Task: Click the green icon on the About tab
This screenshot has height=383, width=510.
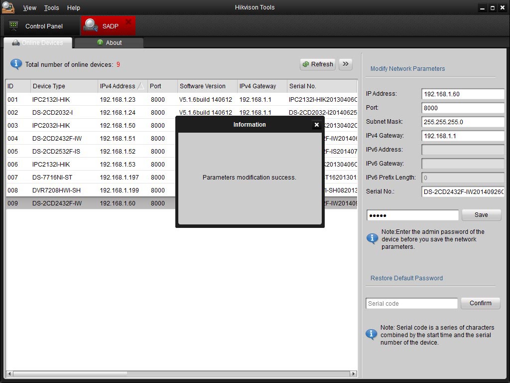Action: click(100, 42)
